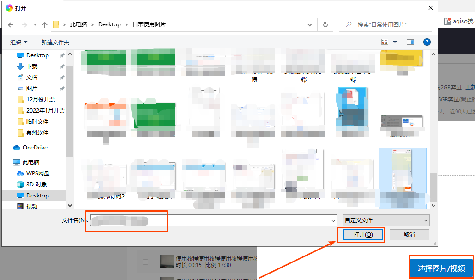Click pin icon next to 图片
The image size is (475, 280).
62,89
